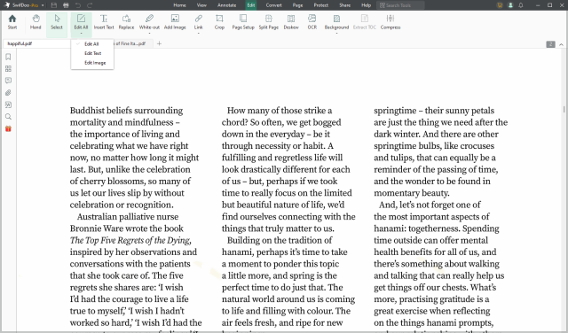Expand the Background dropdown arrow
Screen dimensions: 568x333
[336, 34]
